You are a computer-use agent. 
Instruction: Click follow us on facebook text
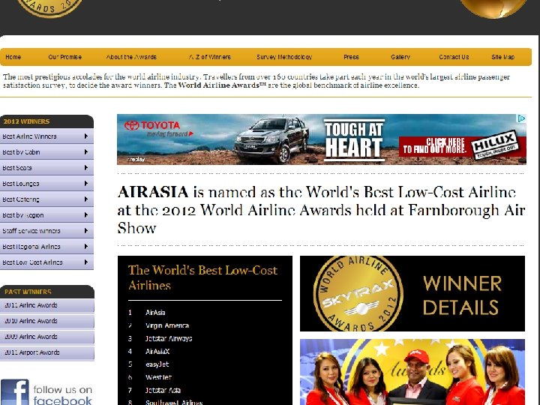pyautogui.click(x=63, y=395)
